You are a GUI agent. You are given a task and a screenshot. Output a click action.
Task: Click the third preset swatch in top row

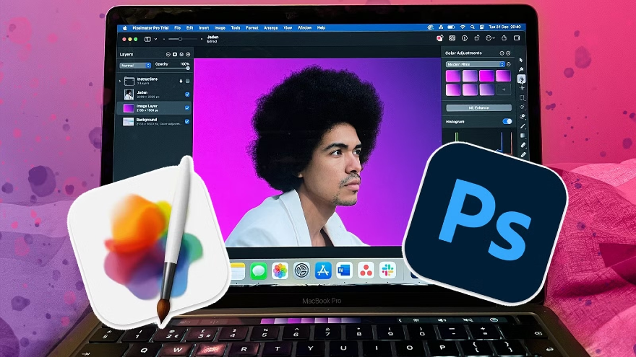(x=486, y=76)
